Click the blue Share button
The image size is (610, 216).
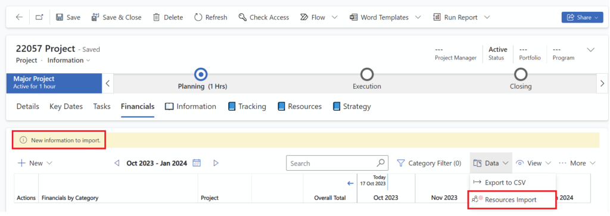pos(582,17)
